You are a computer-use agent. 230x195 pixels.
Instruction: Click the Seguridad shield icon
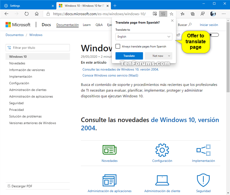(x=203, y=180)
